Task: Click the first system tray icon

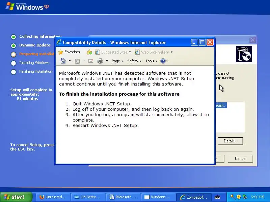Action: [233, 197]
